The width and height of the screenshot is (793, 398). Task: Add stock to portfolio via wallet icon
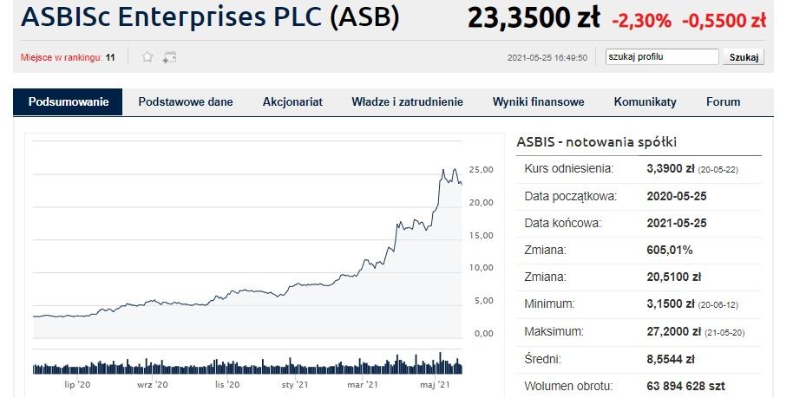[169, 57]
